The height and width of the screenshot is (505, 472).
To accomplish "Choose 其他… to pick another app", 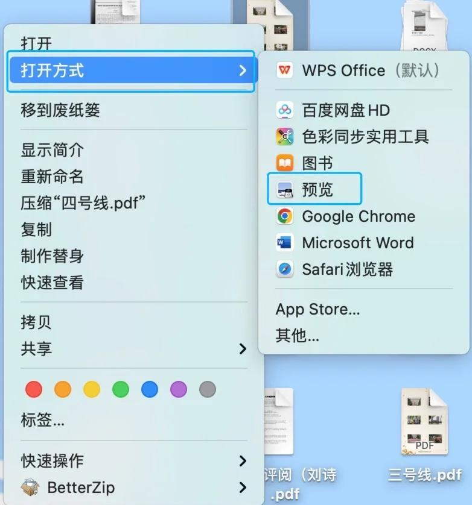I will [x=297, y=336].
